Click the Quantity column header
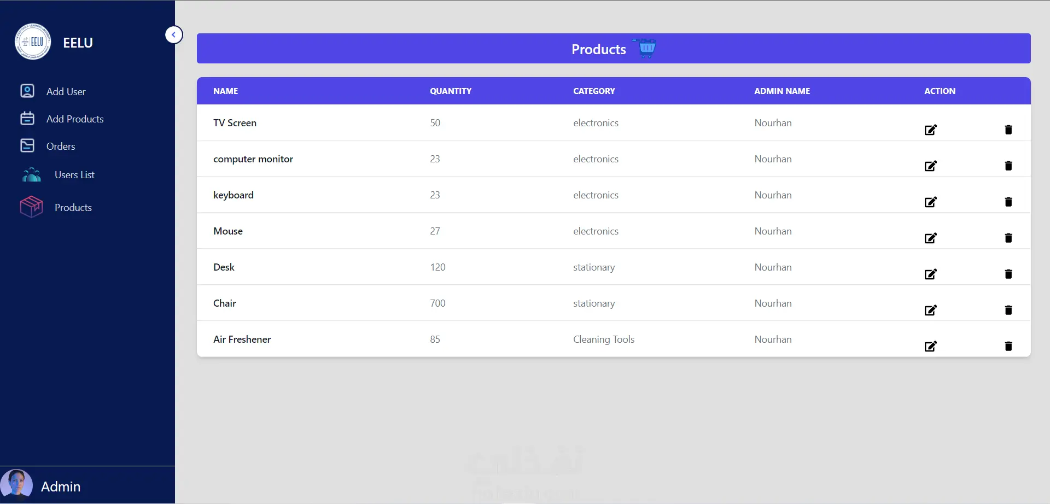 [451, 91]
